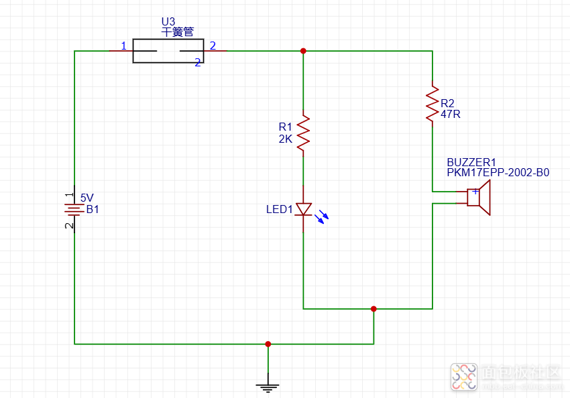Click the 5V battery voltage label

point(87,198)
